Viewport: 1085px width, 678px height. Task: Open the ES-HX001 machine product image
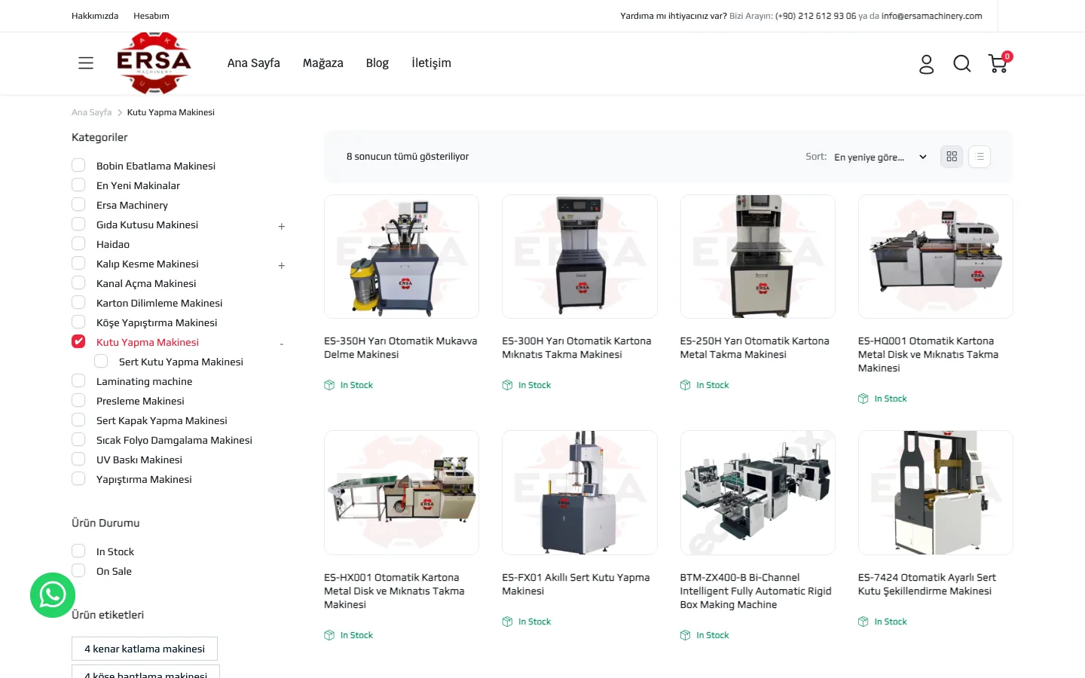402,493
